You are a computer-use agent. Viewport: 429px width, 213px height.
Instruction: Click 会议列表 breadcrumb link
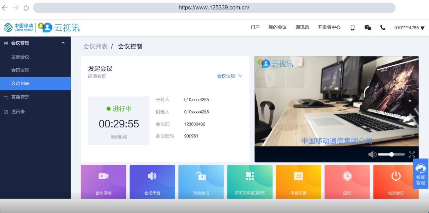pyautogui.click(x=95, y=47)
